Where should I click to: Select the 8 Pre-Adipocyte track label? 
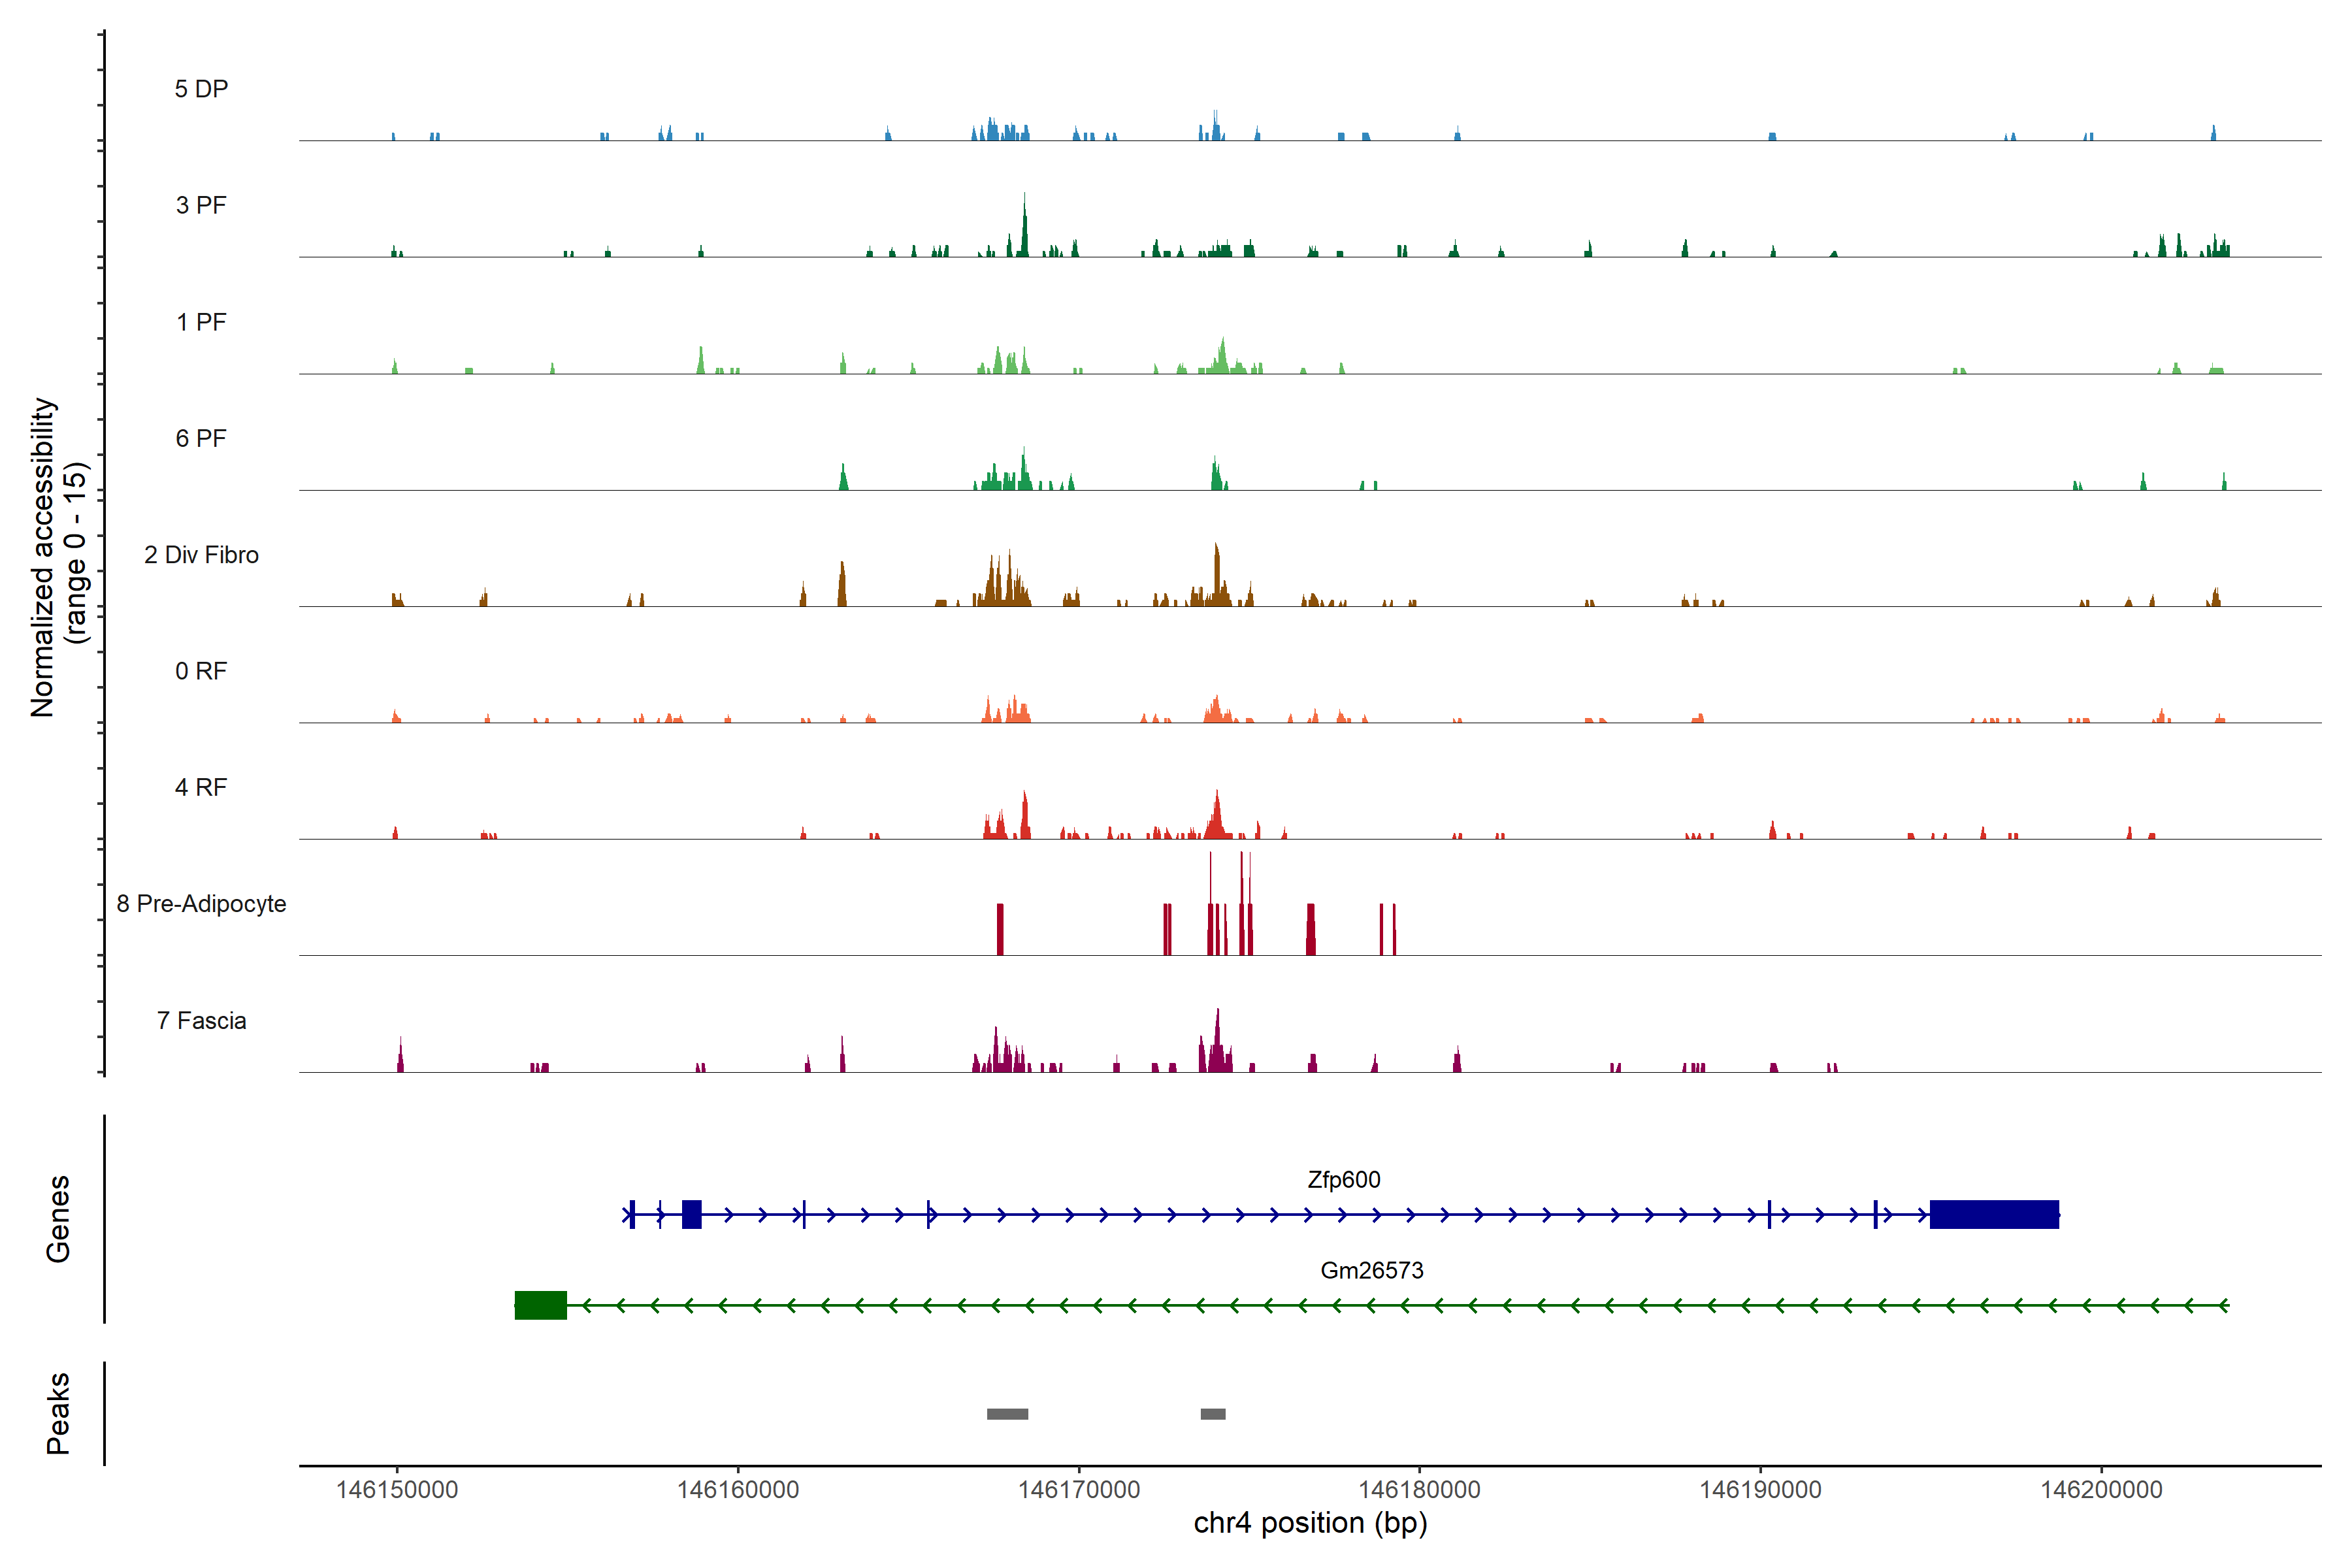coord(201,904)
